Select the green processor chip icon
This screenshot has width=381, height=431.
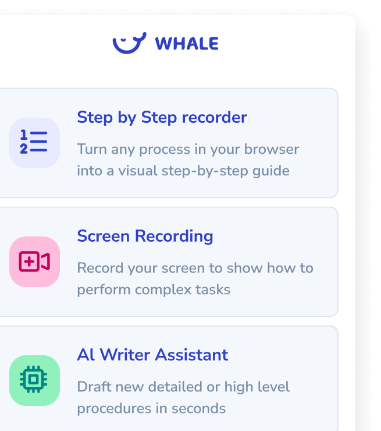34,380
